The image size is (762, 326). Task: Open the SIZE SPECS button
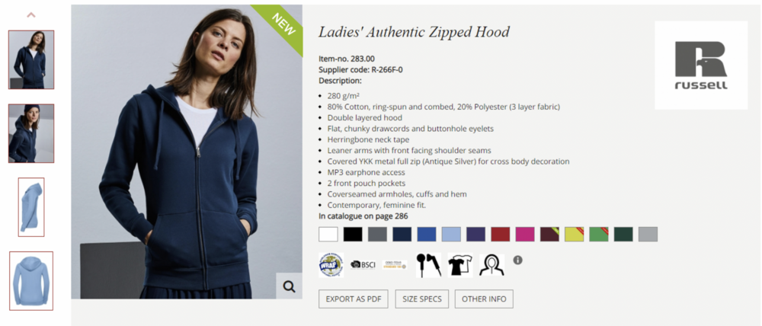(422, 299)
